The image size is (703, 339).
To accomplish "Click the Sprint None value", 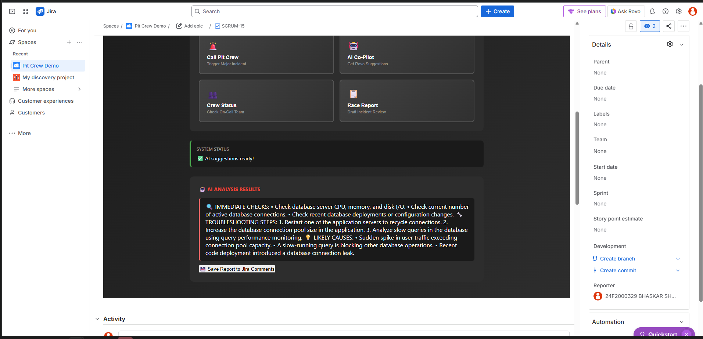I will click(x=600, y=204).
